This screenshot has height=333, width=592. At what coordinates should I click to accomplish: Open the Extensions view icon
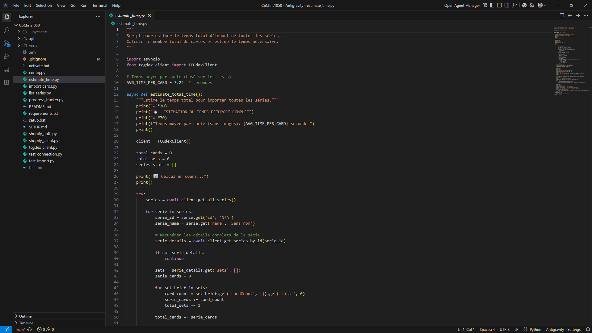click(6, 82)
